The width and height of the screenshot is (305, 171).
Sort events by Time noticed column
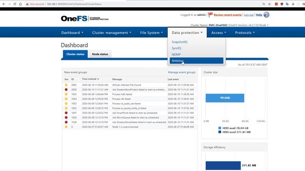[90, 79]
